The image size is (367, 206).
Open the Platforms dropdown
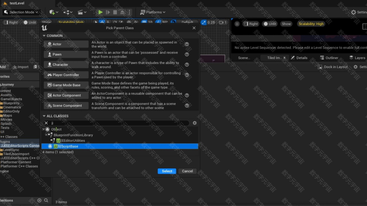153,12
